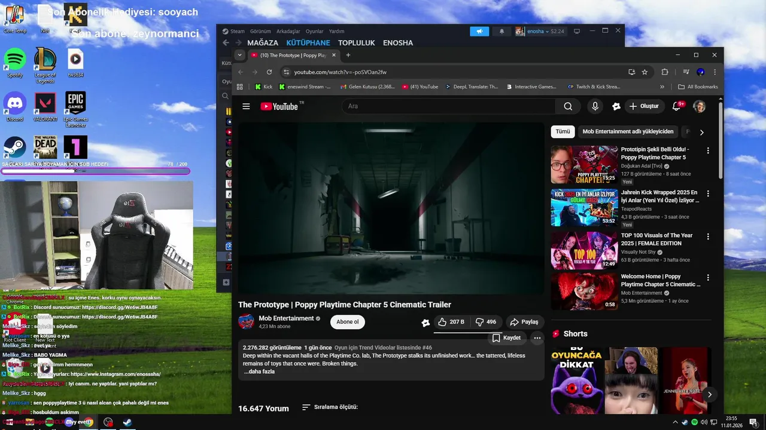Open the Steam 'Görünüm' menu
766x430 pixels.
[x=260, y=31]
